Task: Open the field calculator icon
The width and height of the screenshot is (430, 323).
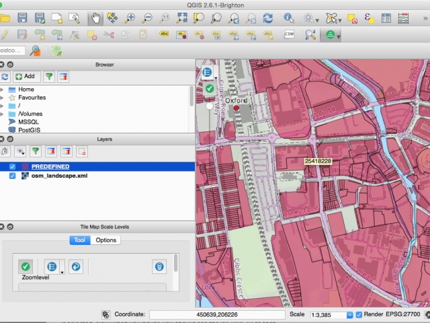Action: click(403, 18)
